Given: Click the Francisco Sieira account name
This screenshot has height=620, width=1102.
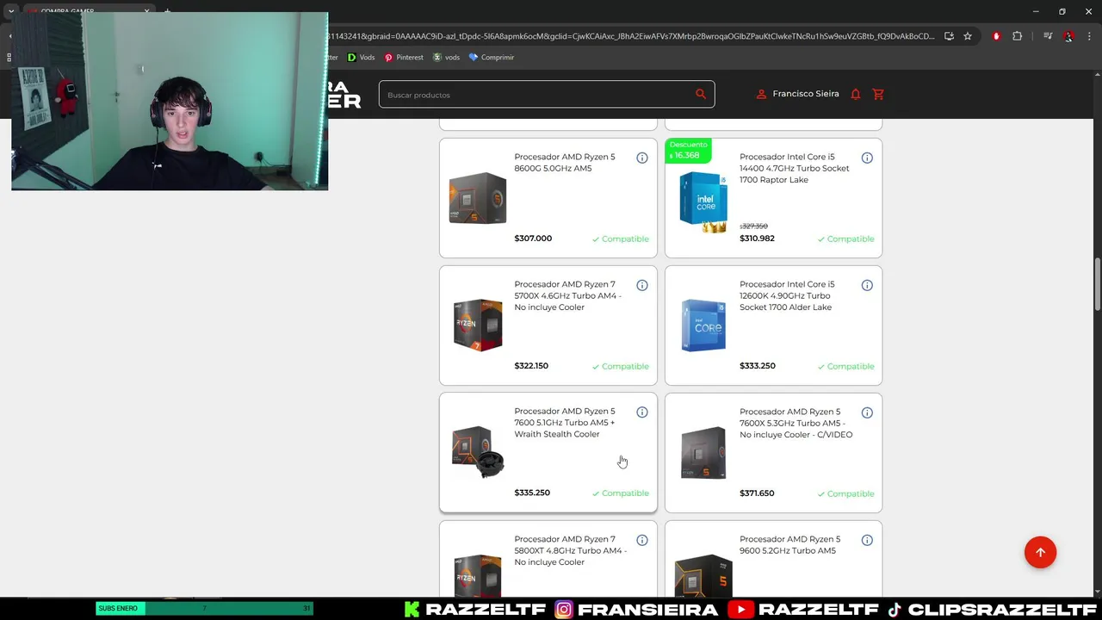Looking at the screenshot, I should click(806, 94).
